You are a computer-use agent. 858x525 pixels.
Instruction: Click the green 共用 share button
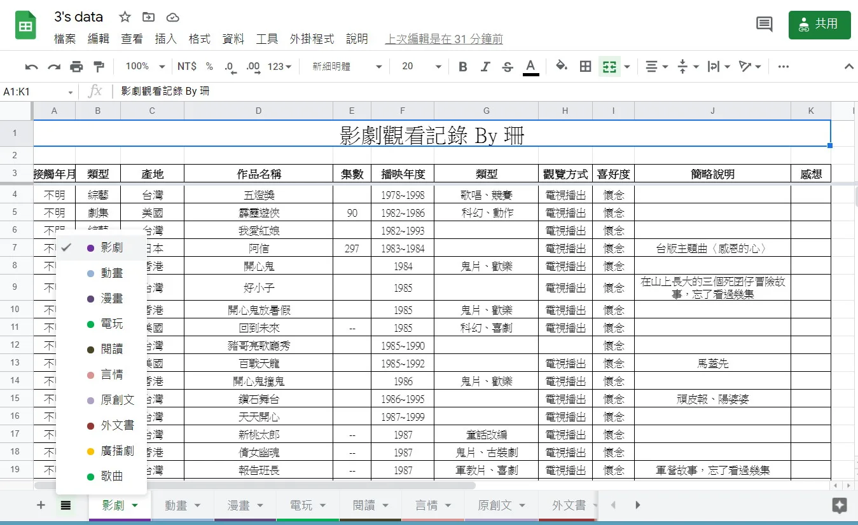click(819, 25)
